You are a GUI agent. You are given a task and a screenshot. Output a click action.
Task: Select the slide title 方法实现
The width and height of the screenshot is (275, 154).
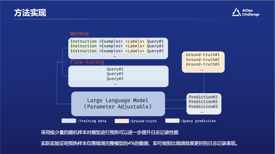[x=30, y=13]
